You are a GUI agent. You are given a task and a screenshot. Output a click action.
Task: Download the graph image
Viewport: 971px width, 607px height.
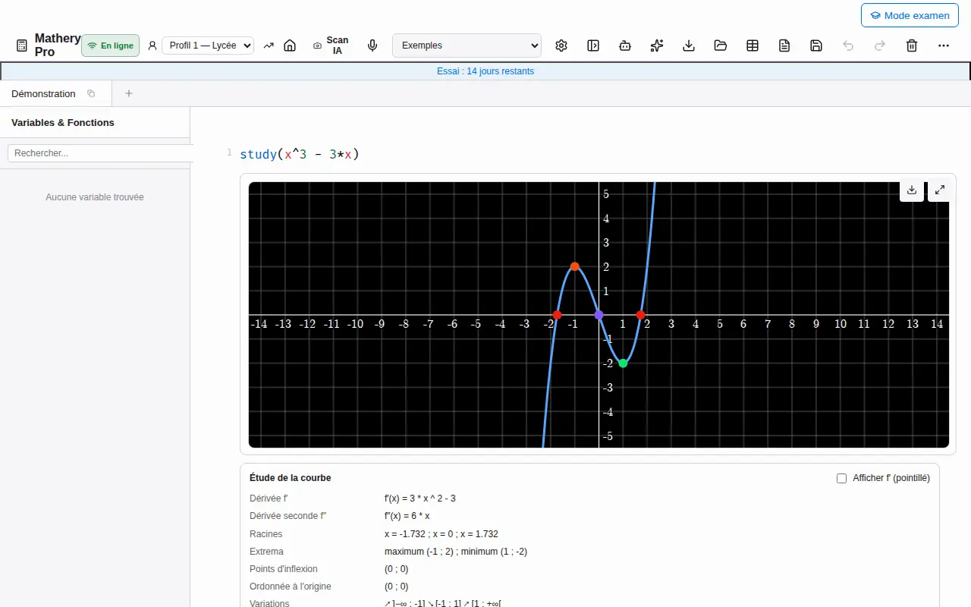[912, 190]
